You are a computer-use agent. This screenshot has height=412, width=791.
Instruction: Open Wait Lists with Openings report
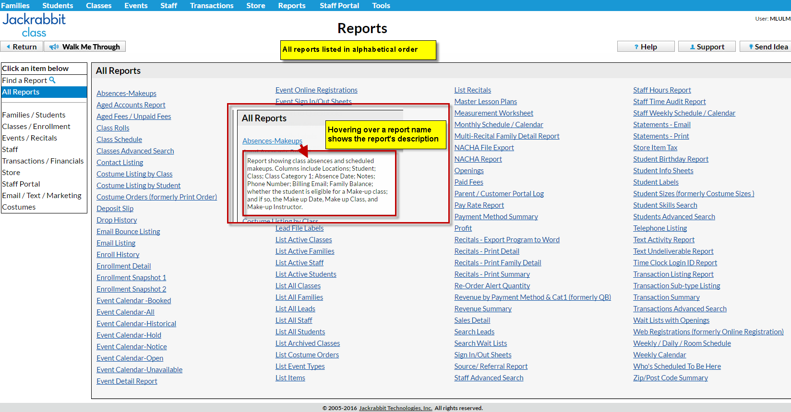pos(671,320)
